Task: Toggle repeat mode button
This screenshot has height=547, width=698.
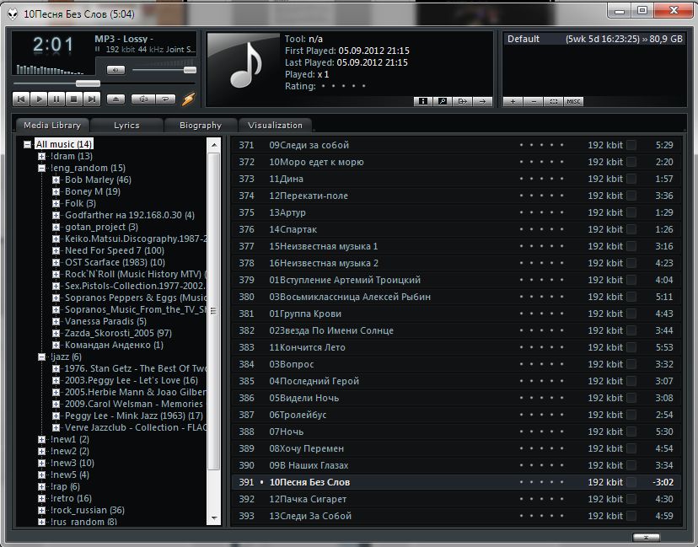Action: 165,99
